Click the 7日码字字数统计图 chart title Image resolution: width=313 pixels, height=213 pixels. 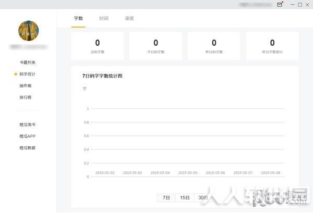[x=102, y=76]
